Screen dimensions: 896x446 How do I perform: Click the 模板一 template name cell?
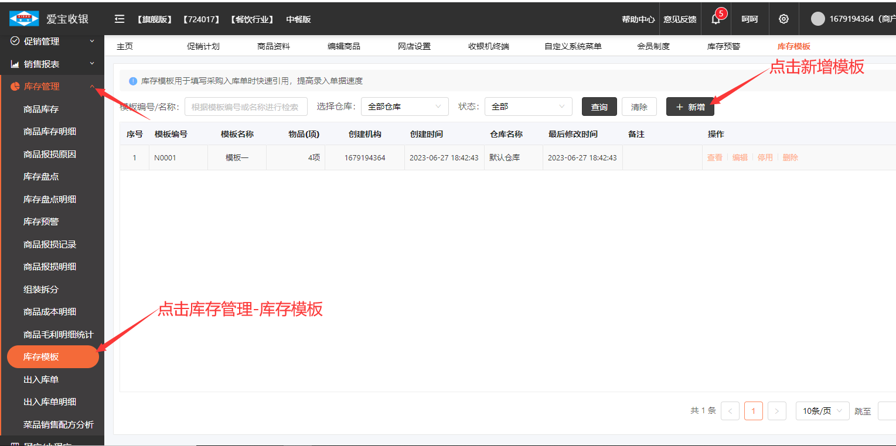[x=237, y=158]
